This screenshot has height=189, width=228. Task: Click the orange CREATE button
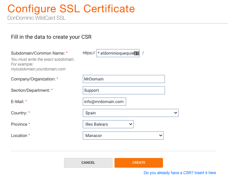(139, 163)
